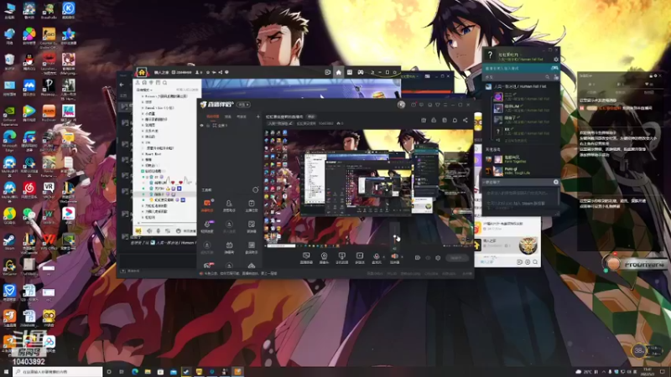The width and height of the screenshot is (671, 377).
Task: Click the home button in YY title bar
Action: [339, 72]
